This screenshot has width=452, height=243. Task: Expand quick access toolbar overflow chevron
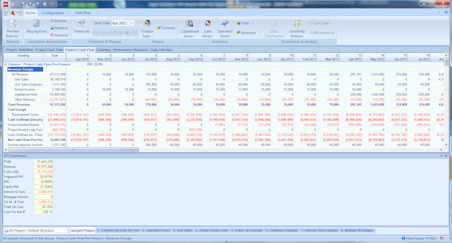(60, 4)
